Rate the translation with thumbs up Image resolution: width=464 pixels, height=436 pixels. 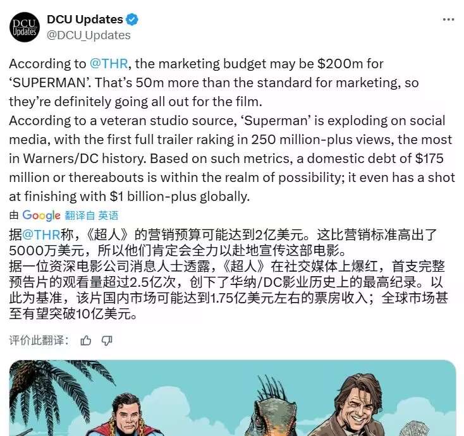coord(86,341)
